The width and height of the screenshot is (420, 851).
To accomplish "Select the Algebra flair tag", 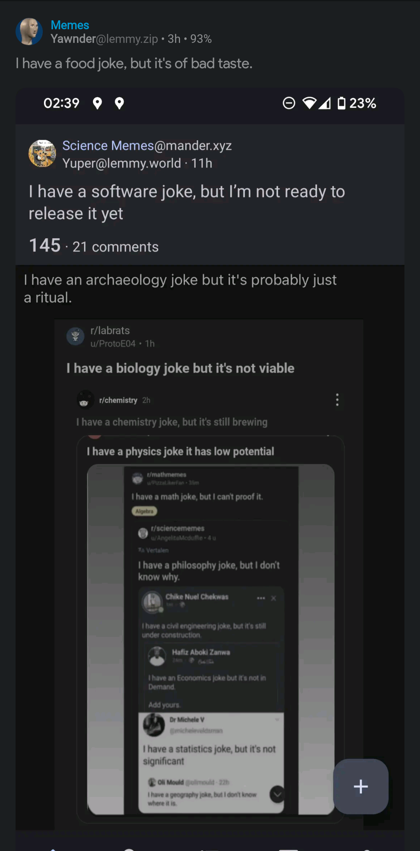I will click(144, 511).
